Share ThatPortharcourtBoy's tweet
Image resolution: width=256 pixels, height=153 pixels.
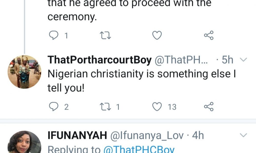click(x=209, y=107)
